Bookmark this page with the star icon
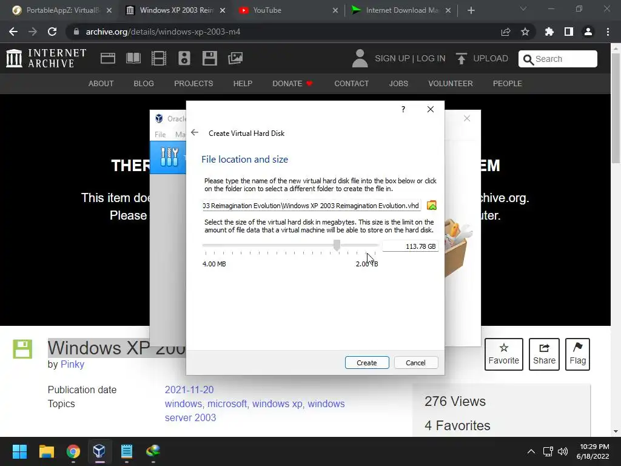The height and width of the screenshot is (466, 621). [x=525, y=32]
